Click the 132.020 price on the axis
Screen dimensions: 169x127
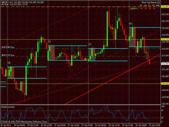165,28
